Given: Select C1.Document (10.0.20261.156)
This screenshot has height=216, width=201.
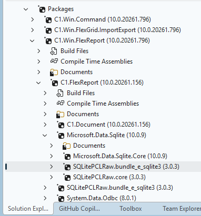Looking at the screenshot, I should pyautogui.click(x=109, y=125).
